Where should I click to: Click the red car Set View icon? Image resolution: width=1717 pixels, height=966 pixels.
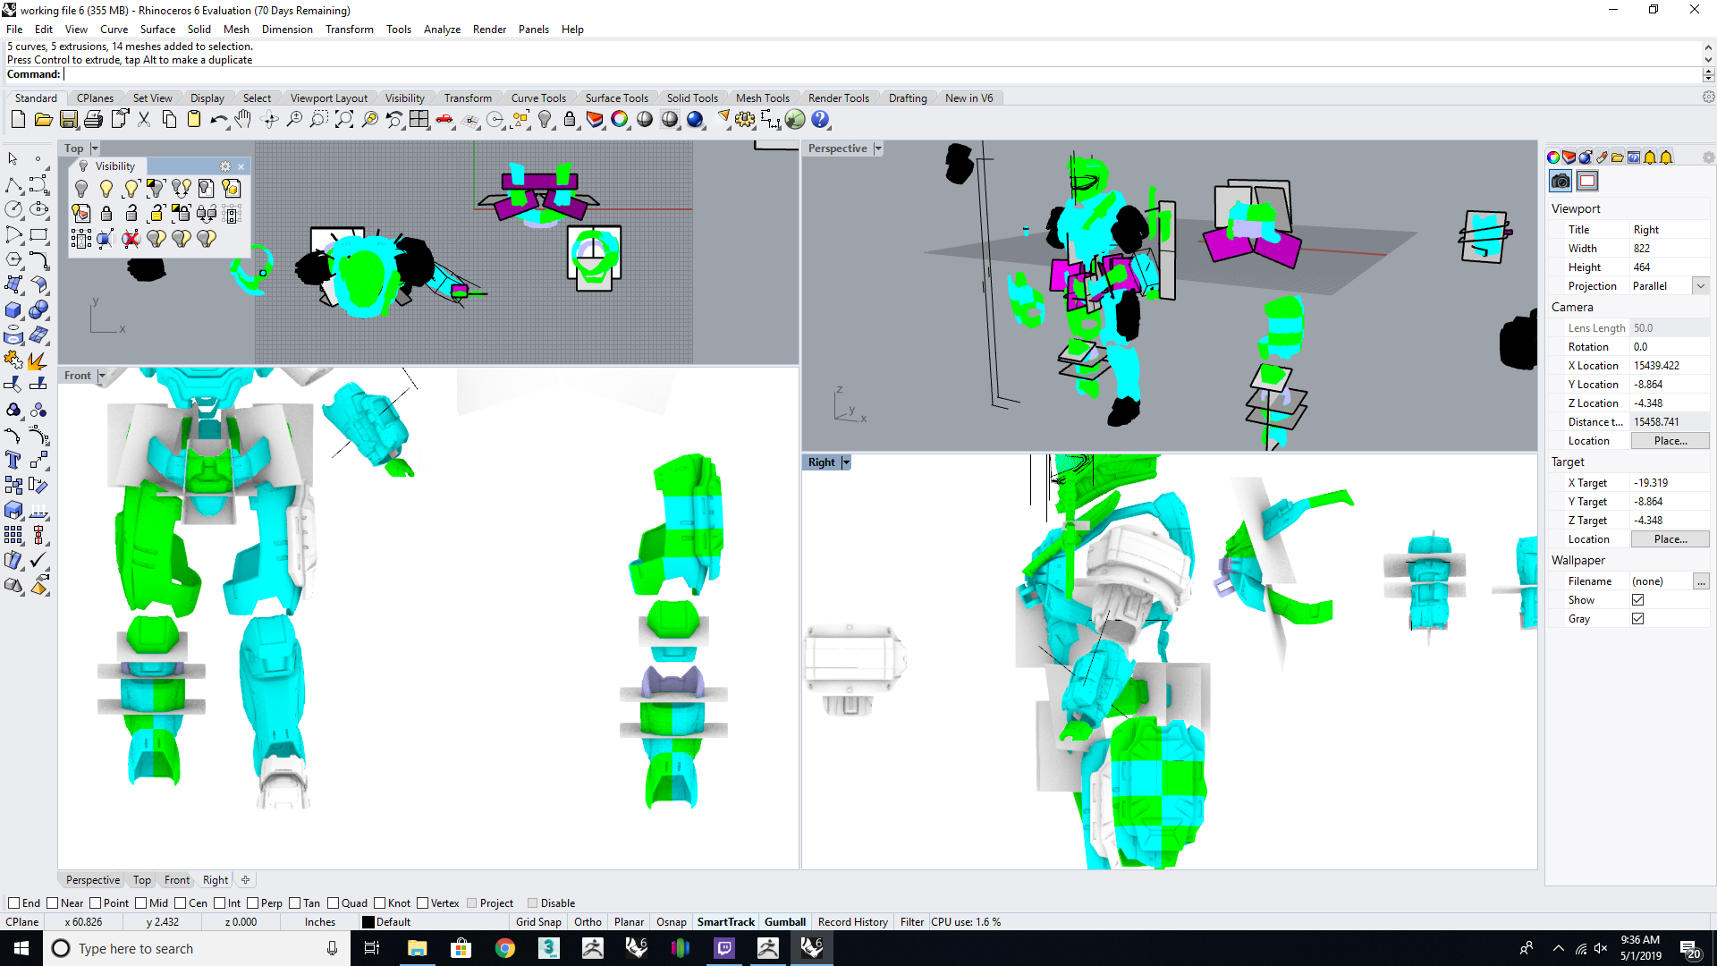(444, 120)
